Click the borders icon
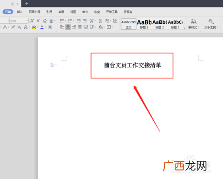Image resolution: width=223 pixels, height=179 pixels. coord(109,27)
